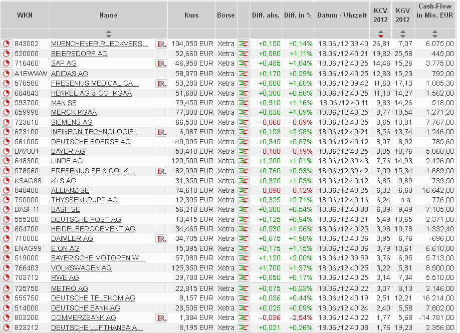The height and width of the screenshot is (333, 460).
Task: Click the exchange icon in RWE AG row
Action: (x=244, y=277)
